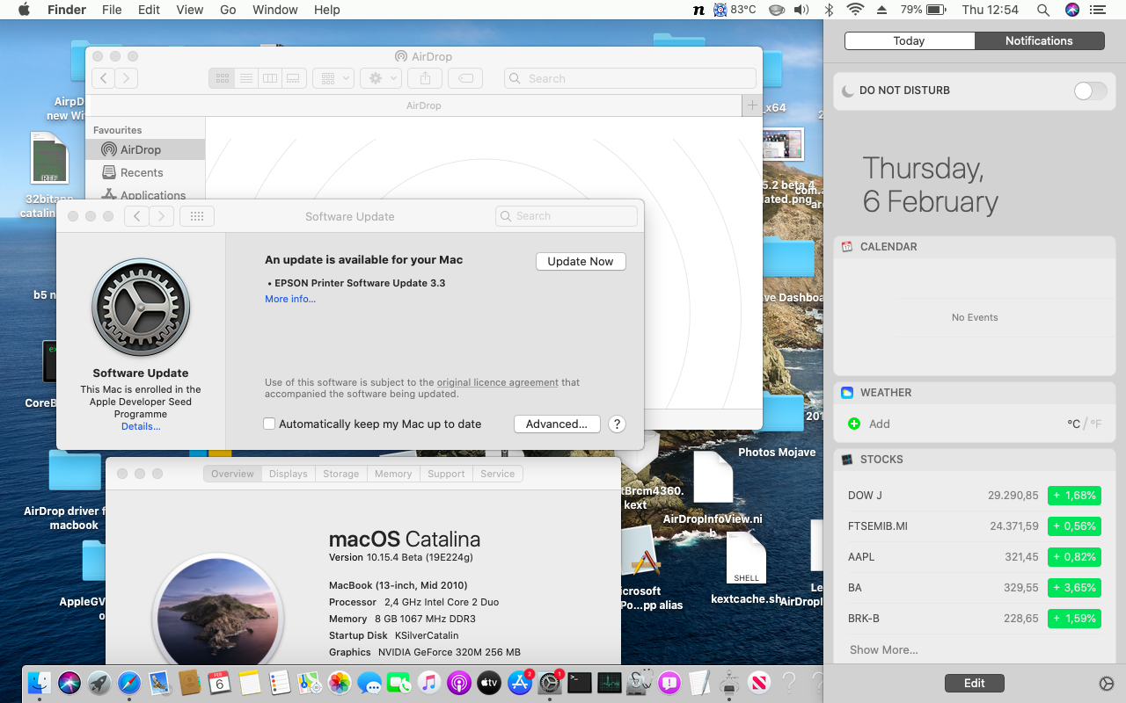The width and height of the screenshot is (1126, 703).
Task: Click Details… under Developer Seed Programme
Action: point(141,426)
